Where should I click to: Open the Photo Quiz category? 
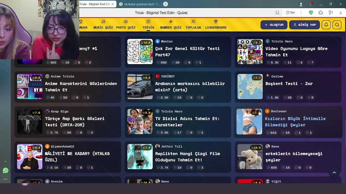[126, 25]
